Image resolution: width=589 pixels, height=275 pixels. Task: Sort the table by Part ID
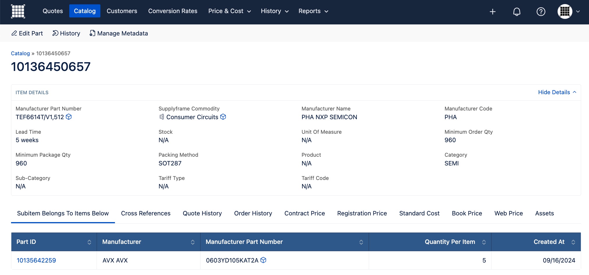[89, 242]
